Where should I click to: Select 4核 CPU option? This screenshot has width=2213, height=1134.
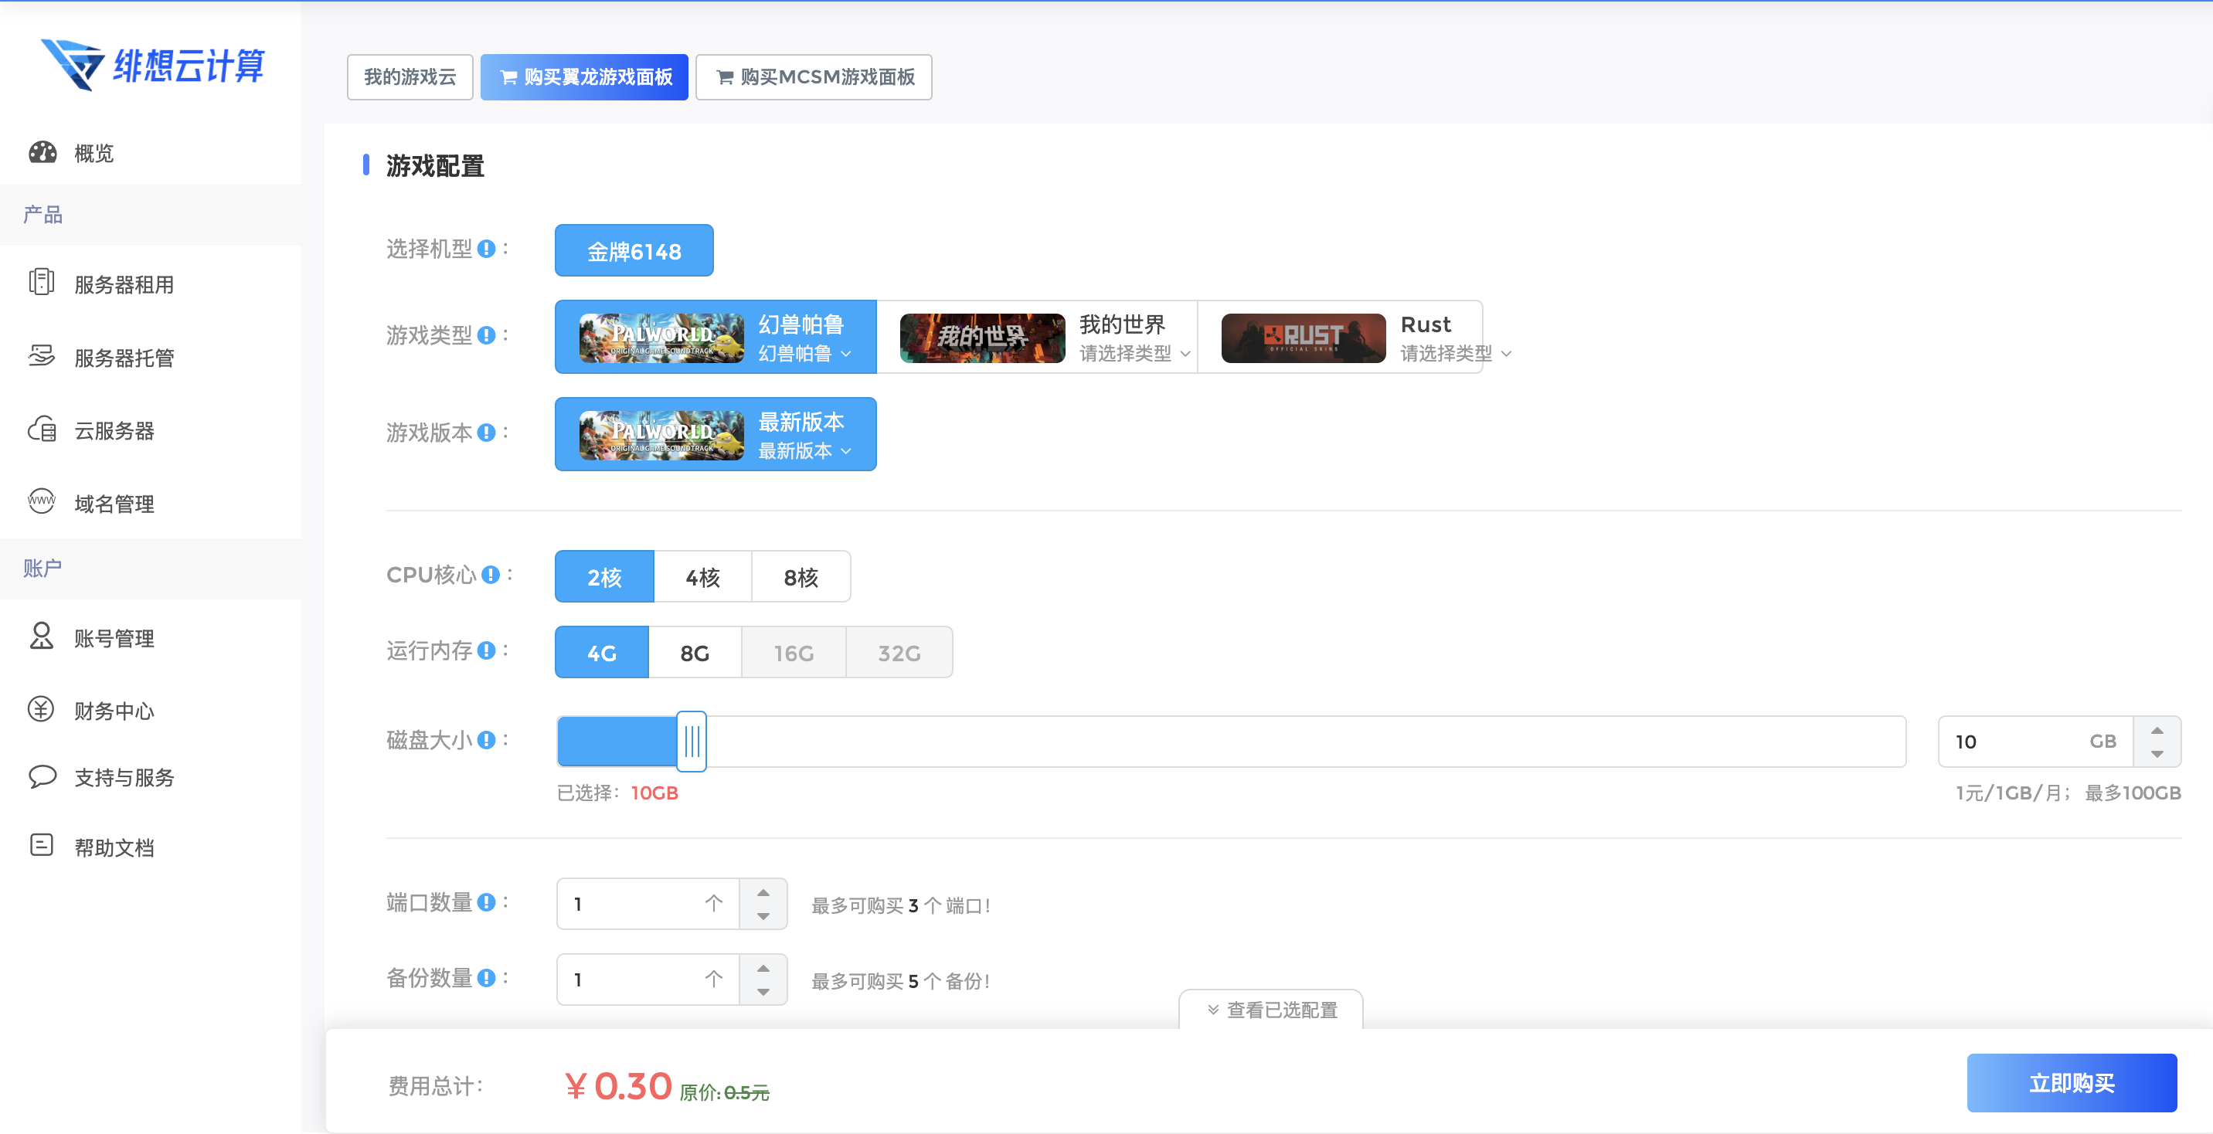(x=702, y=576)
